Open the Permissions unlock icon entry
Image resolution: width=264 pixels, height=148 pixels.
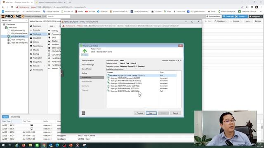pos(31,70)
